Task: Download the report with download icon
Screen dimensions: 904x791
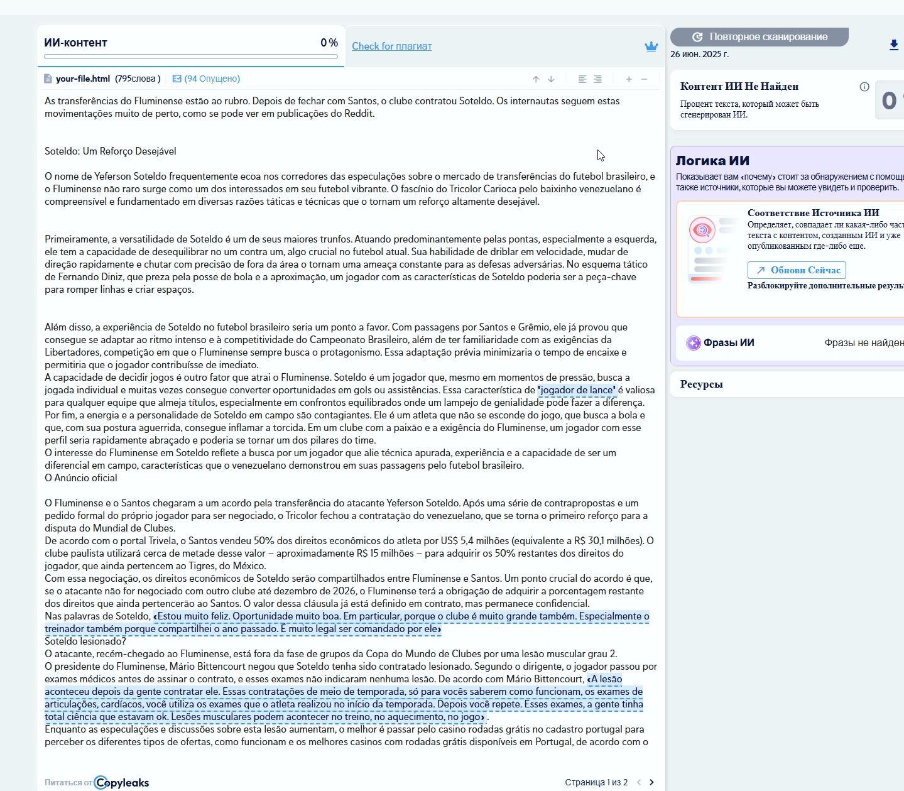Action: pyautogui.click(x=894, y=45)
